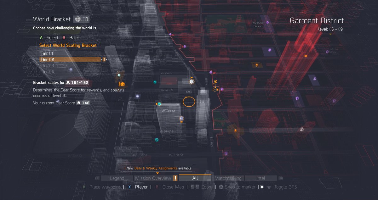The height and width of the screenshot is (200, 378).
Task: Click the World Bracket globe icon
Action: click(78, 19)
